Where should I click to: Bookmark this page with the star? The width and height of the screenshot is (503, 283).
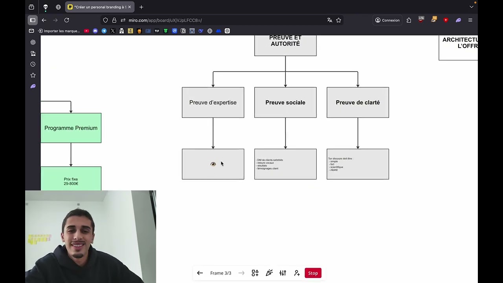coord(339,20)
